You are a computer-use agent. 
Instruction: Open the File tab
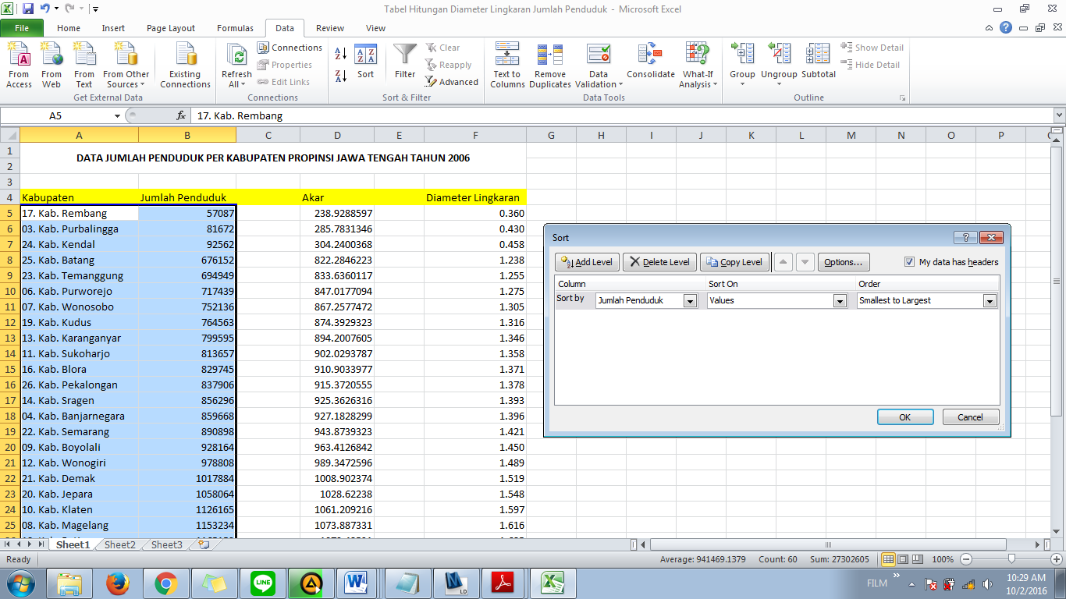click(22, 28)
